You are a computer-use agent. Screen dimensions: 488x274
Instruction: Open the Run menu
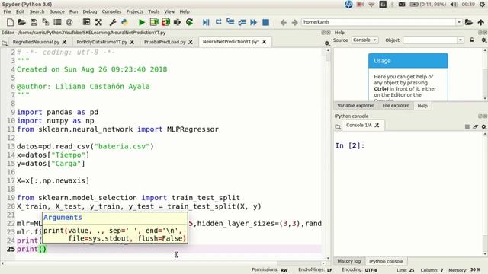click(73, 11)
